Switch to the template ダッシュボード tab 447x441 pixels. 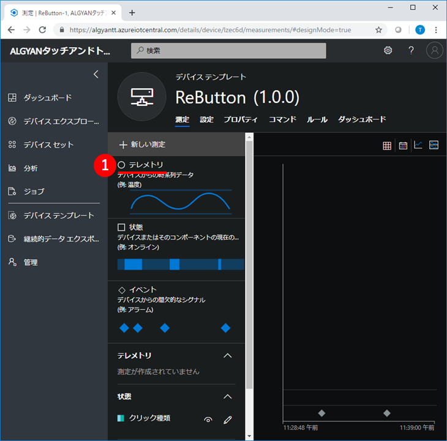point(362,119)
